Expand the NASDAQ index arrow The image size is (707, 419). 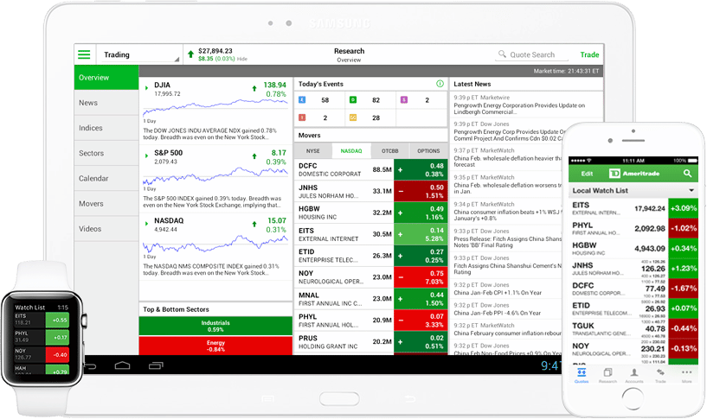tap(146, 223)
